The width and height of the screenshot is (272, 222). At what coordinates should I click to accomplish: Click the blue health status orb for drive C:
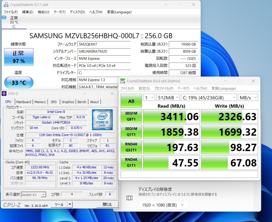[x=4, y=17]
